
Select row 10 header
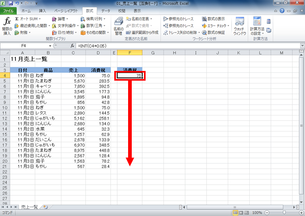[x=5, y=108]
